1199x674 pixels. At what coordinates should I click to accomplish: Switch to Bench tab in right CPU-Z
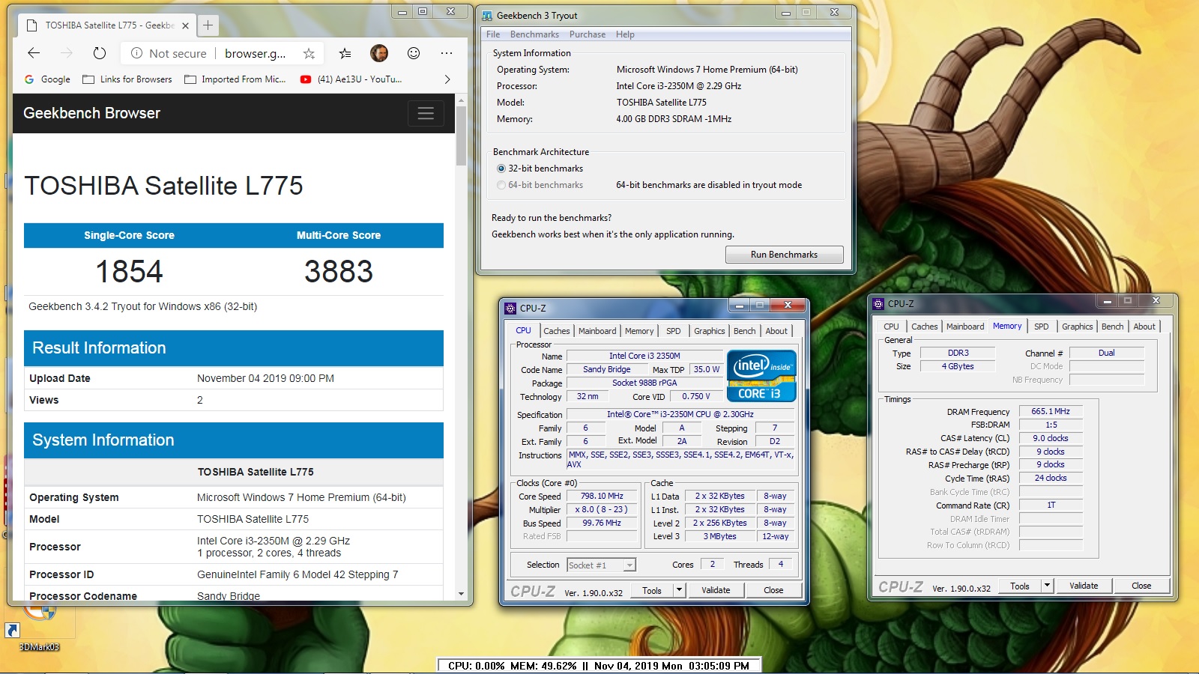(x=1112, y=327)
